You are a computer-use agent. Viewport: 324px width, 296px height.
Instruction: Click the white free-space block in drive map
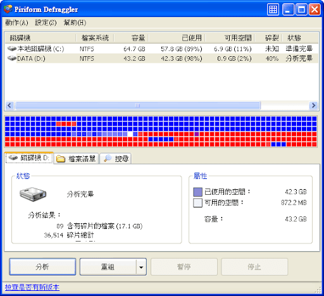(130, 134)
